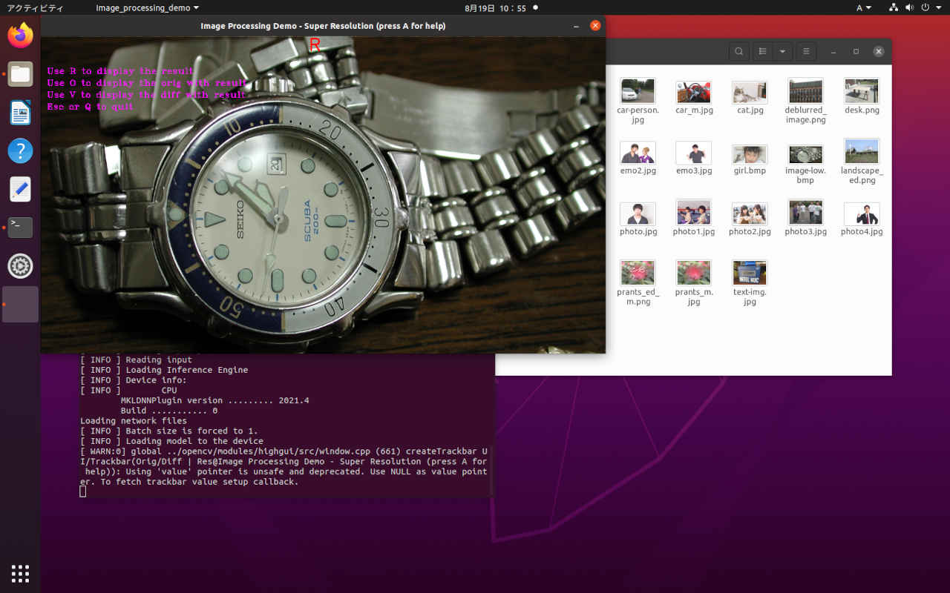Image resolution: width=950 pixels, height=593 pixels.
Task: Close the Files window
Action: coord(879,52)
